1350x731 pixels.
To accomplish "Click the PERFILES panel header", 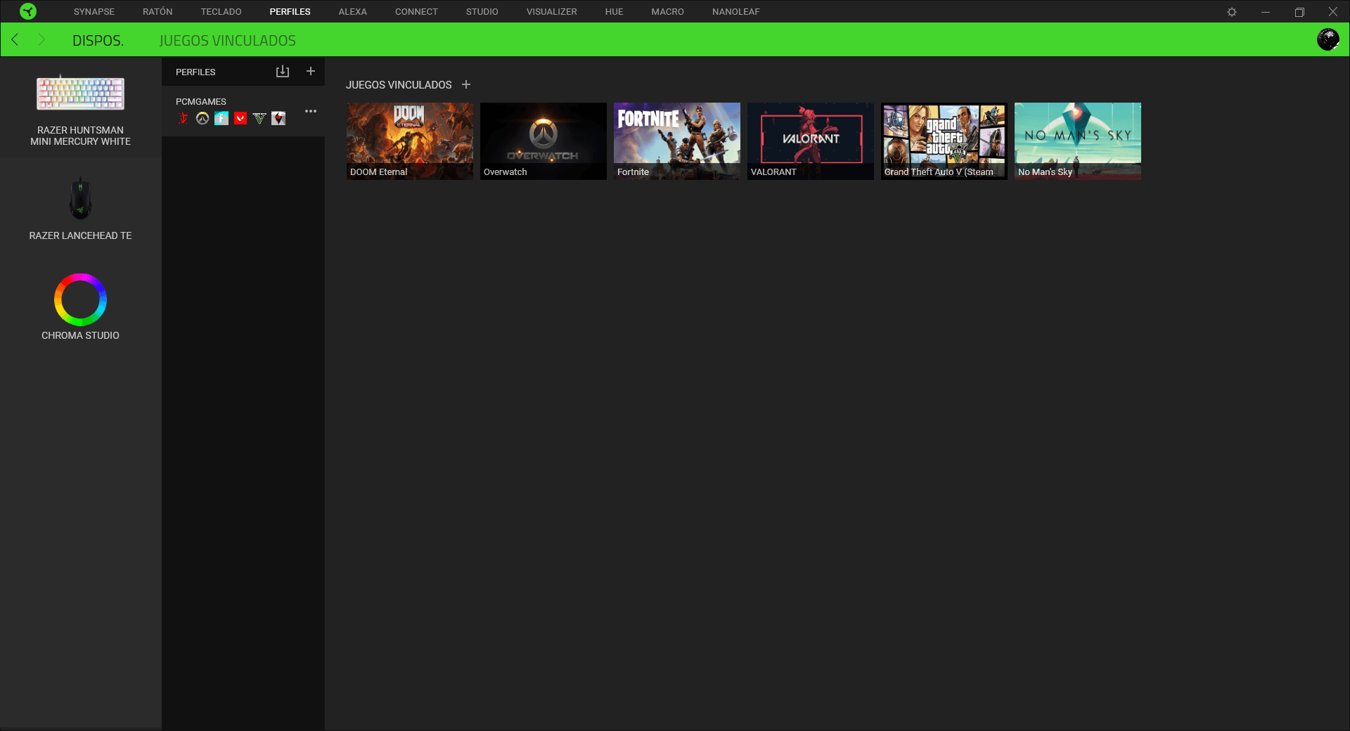I will (195, 72).
